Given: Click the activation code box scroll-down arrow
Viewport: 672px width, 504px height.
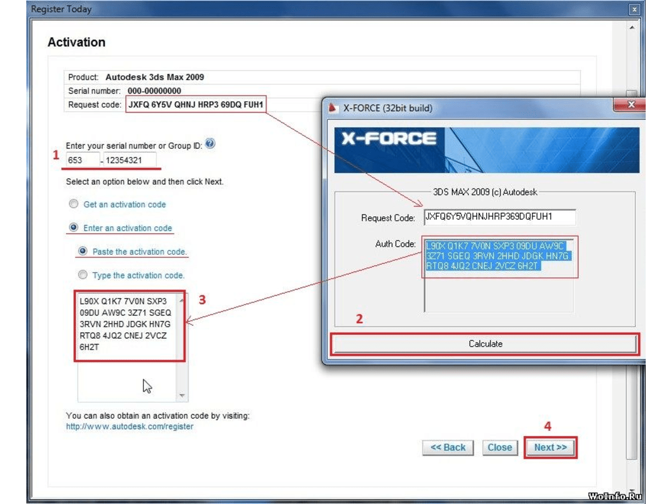Looking at the screenshot, I should click(182, 395).
